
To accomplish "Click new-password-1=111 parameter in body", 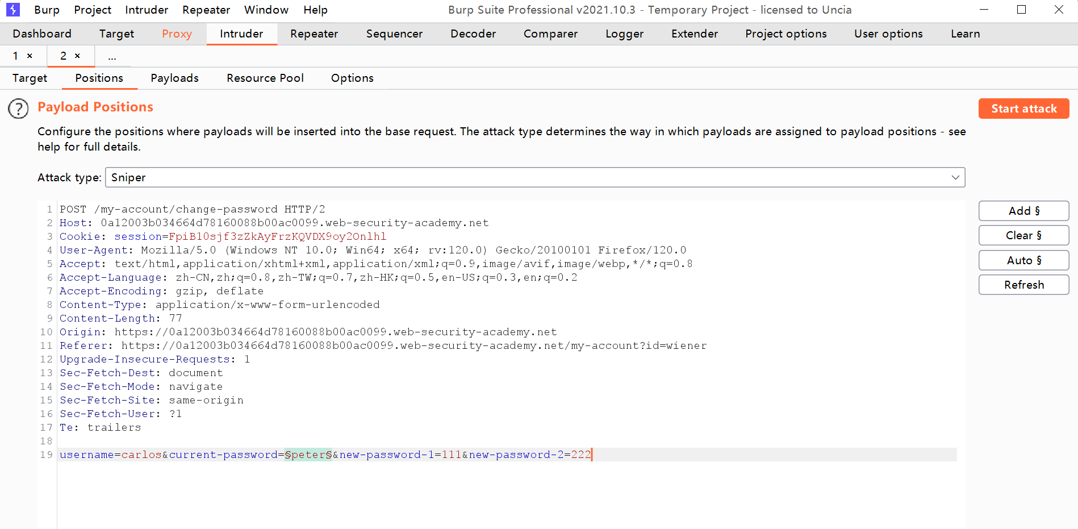I will pyautogui.click(x=400, y=455).
